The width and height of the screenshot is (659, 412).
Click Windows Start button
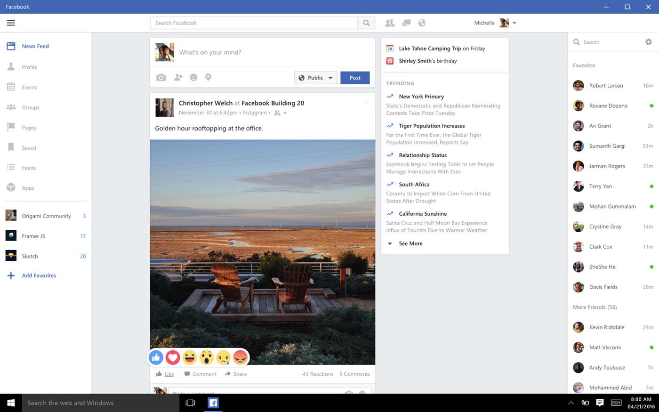tap(11, 403)
